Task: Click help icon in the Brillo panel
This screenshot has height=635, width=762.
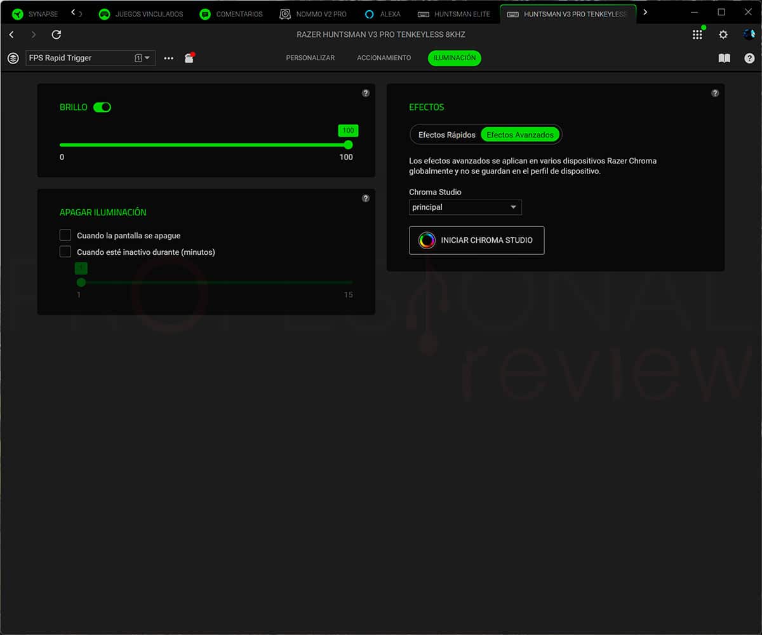Action: pyautogui.click(x=366, y=93)
